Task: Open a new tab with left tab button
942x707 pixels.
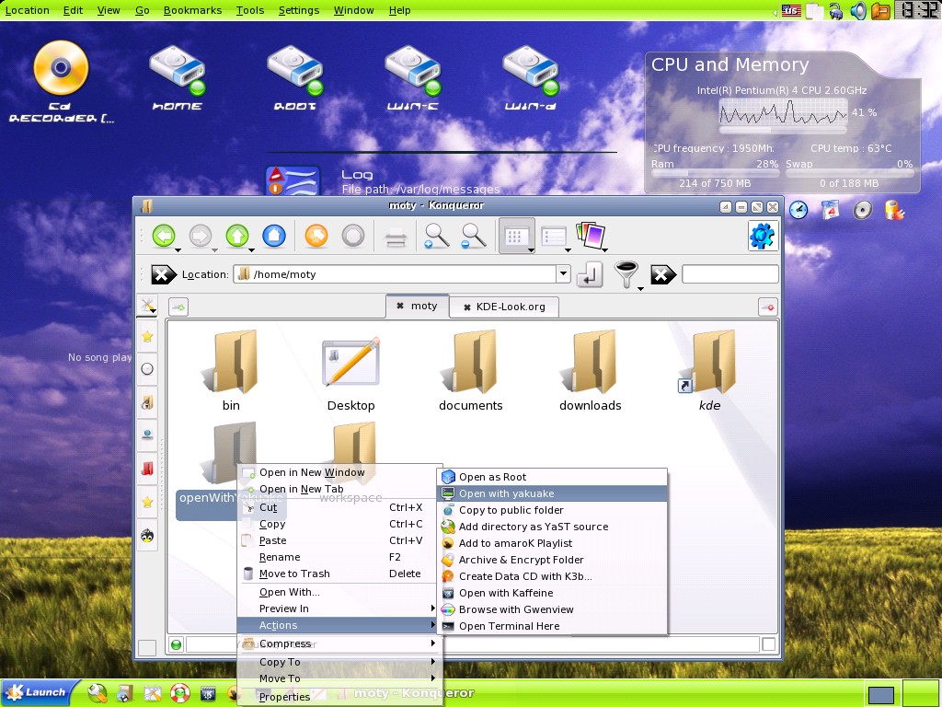Action: point(178,307)
